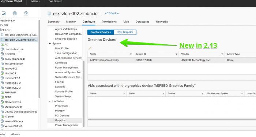Open System Swap settings
256x137 pixels.
point(63,96)
